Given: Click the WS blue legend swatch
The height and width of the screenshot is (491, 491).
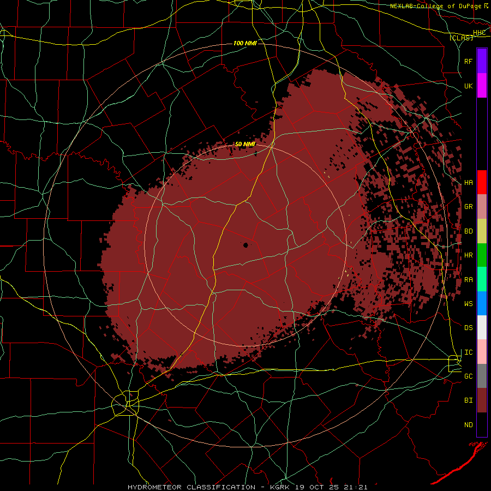Looking at the screenshot, I should tap(482, 303).
